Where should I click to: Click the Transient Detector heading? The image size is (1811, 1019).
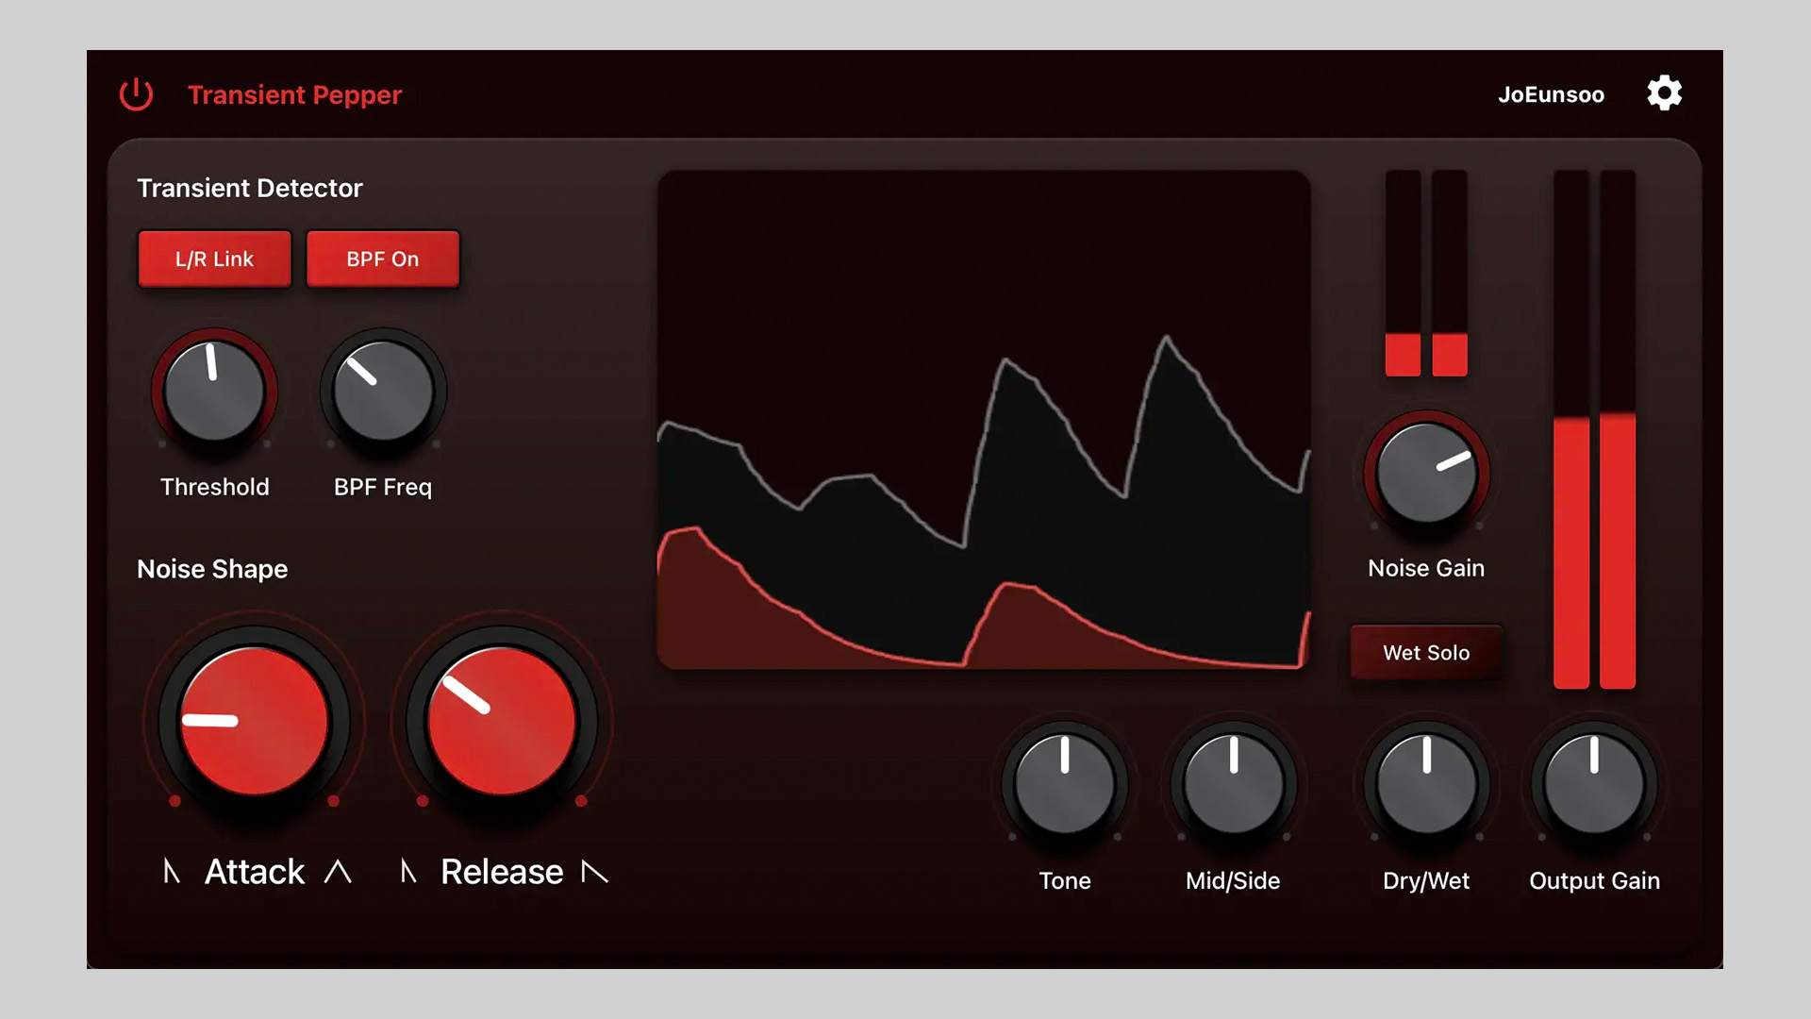[250, 188]
